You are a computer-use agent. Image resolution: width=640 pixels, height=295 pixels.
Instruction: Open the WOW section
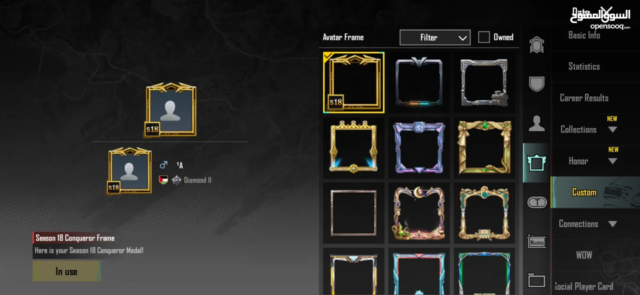[x=584, y=255]
